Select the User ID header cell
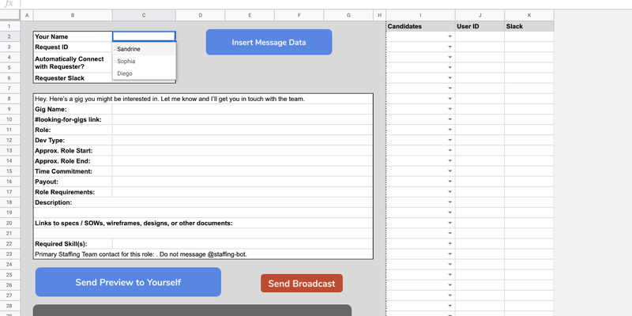 [x=480, y=26]
